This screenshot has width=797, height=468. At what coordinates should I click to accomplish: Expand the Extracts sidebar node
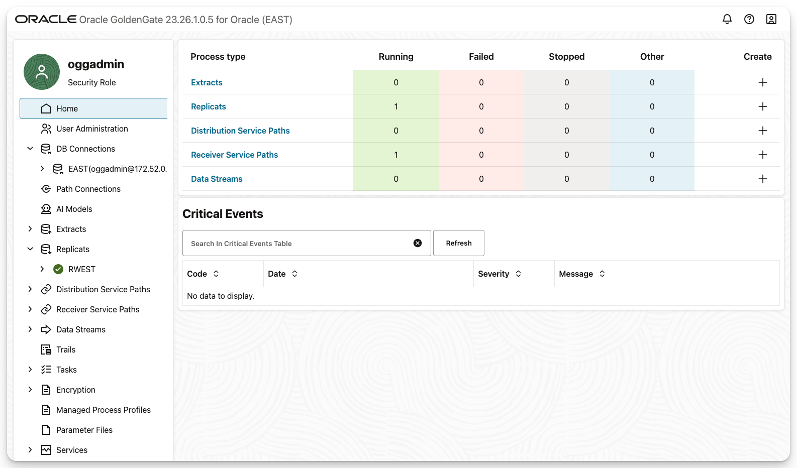point(30,229)
